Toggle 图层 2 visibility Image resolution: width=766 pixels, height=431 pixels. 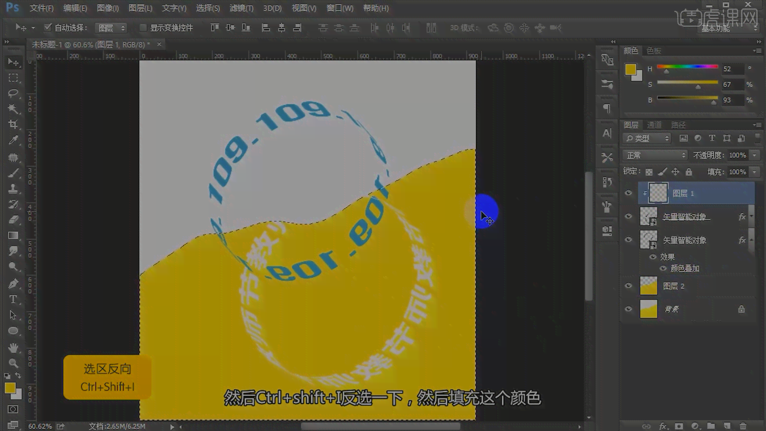click(628, 286)
